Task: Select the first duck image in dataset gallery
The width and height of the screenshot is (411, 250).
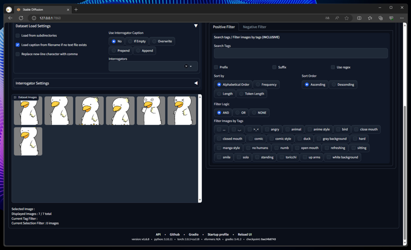Action: 28,111
